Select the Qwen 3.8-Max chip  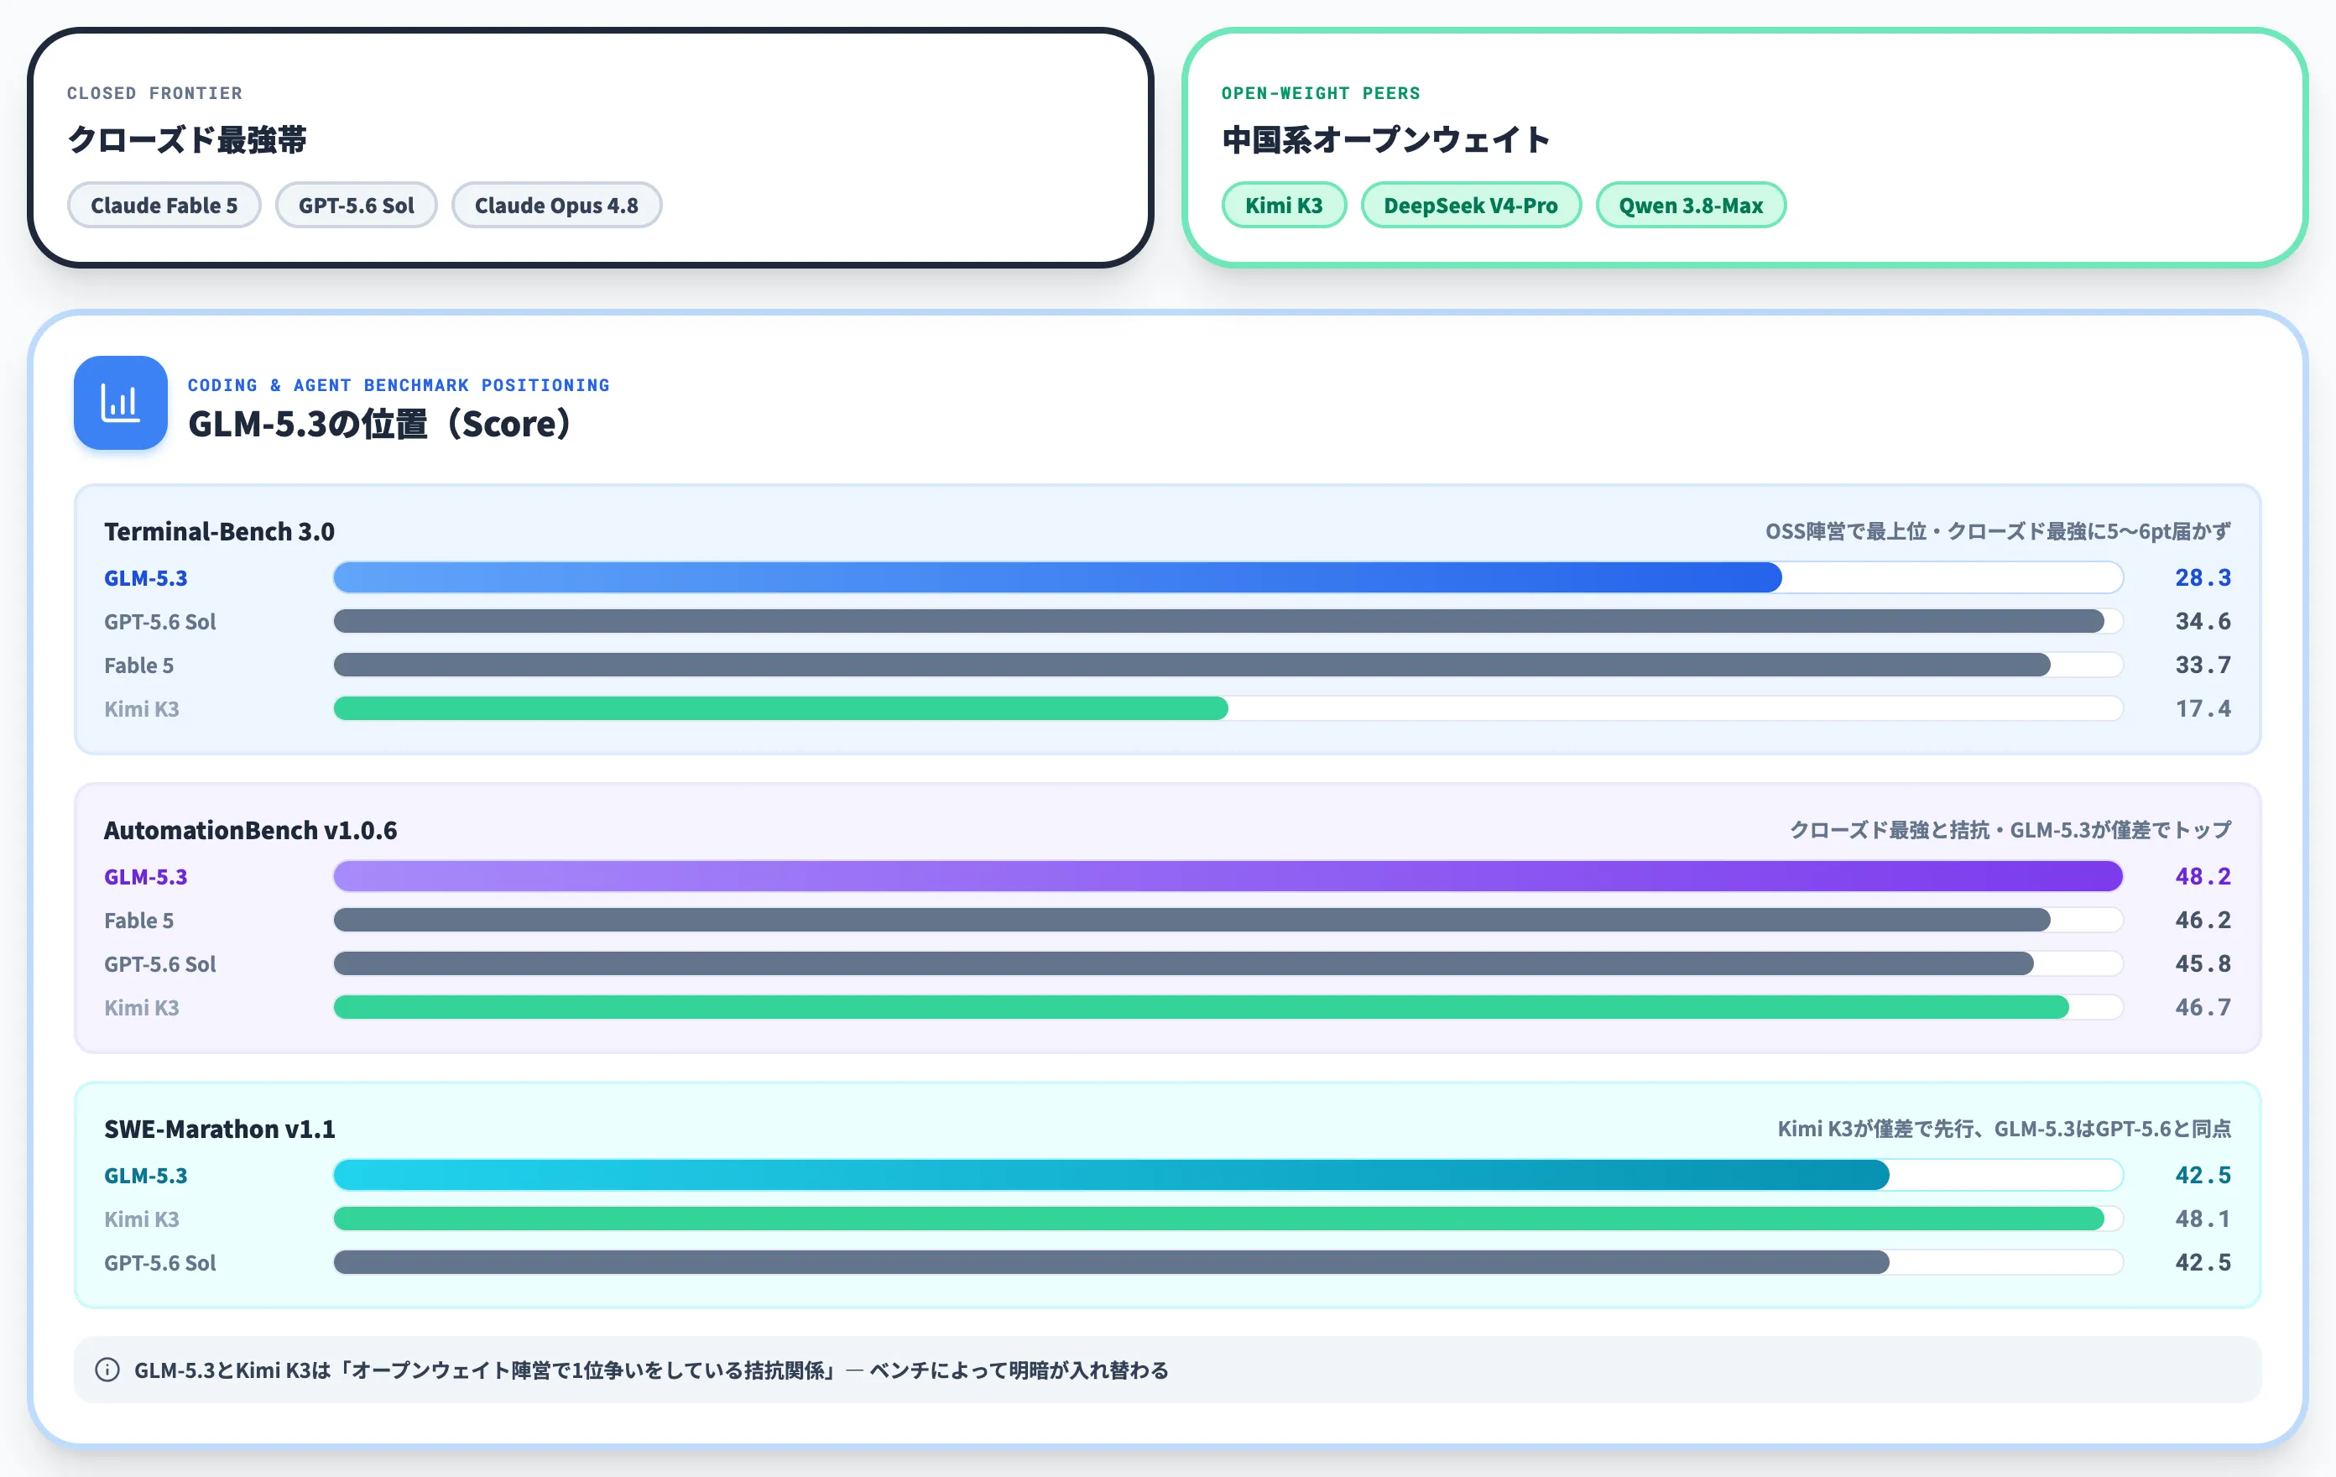1691,205
